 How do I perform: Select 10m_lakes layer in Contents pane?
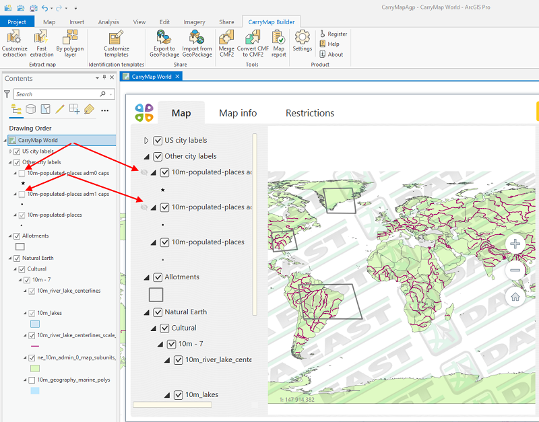click(49, 313)
